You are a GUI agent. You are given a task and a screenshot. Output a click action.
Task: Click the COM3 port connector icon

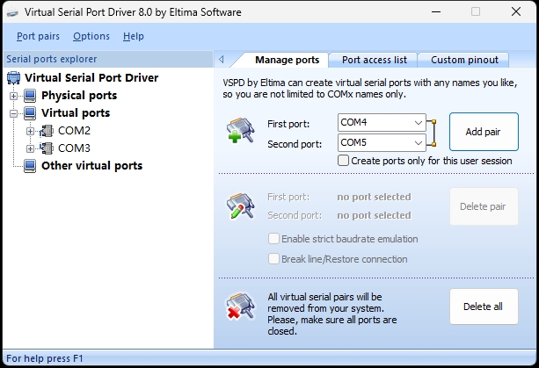[x=47, y=148]
